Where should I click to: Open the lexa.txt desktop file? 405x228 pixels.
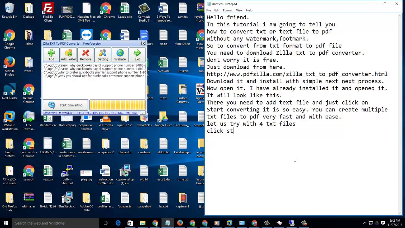tap(163, 200)
